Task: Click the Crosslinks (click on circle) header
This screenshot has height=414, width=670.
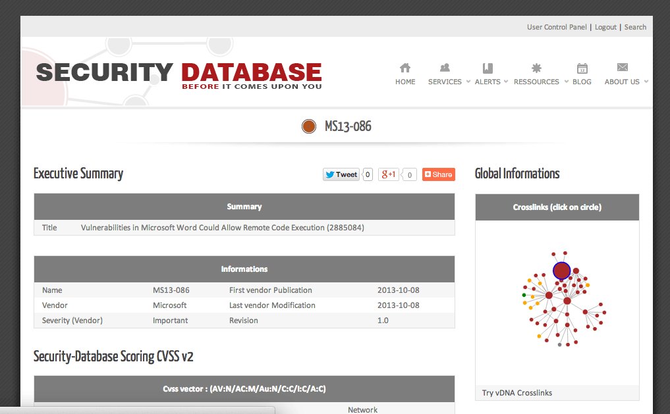Action: (557, 207)
